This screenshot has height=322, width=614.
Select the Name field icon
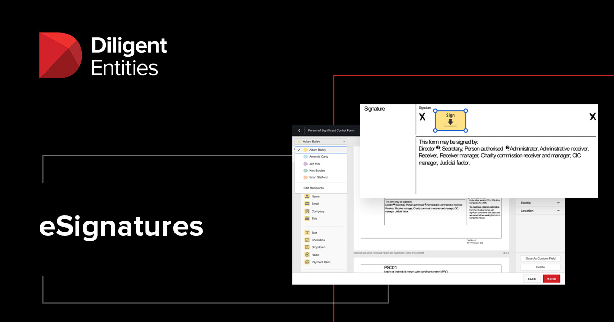point(307,196)
